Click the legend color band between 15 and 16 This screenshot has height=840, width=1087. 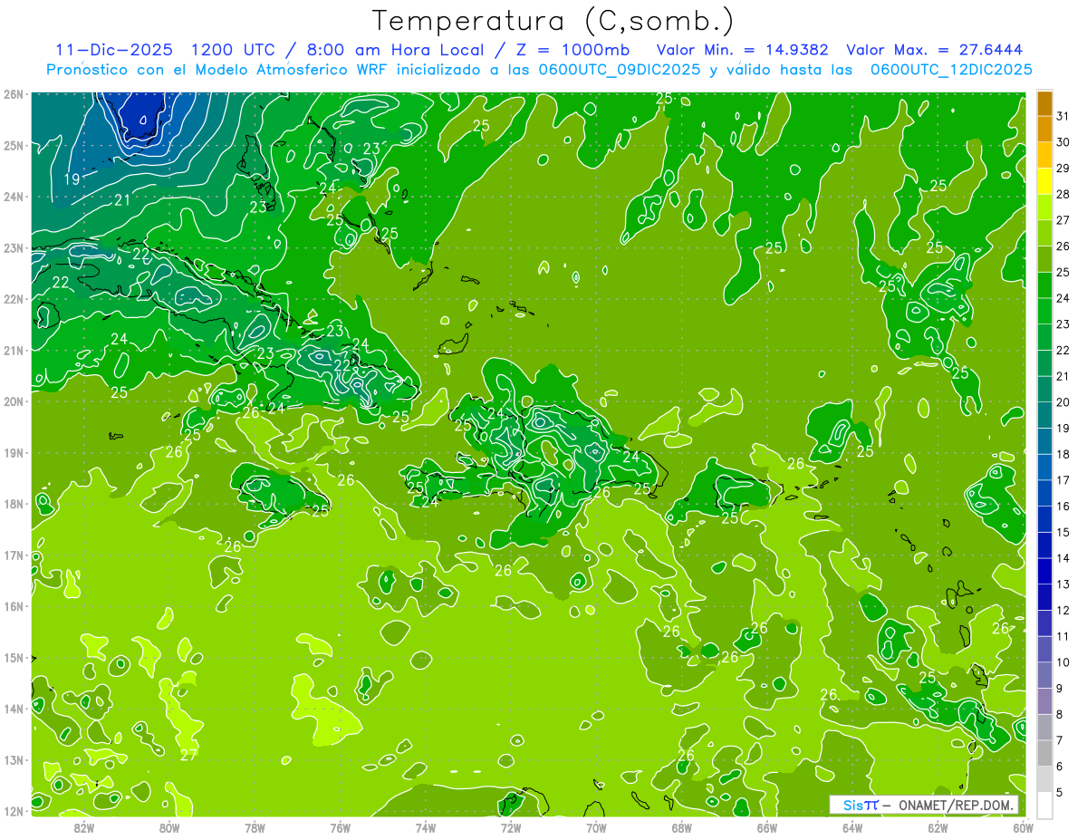pos(1044,519)
